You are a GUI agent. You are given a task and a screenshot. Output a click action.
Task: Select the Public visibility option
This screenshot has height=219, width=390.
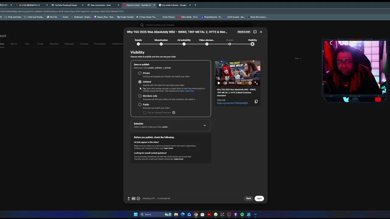pyautogui.click(x=140, y=105)
